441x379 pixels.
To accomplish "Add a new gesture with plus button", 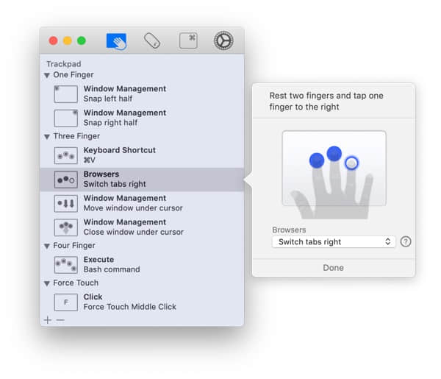I will 48,320.
